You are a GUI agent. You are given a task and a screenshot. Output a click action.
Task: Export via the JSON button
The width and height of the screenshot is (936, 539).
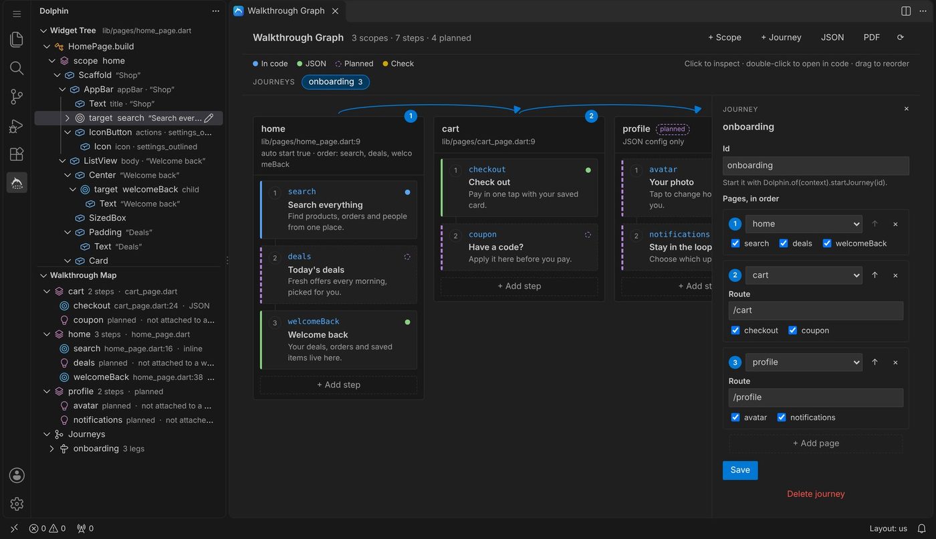[x=832, y=37]
